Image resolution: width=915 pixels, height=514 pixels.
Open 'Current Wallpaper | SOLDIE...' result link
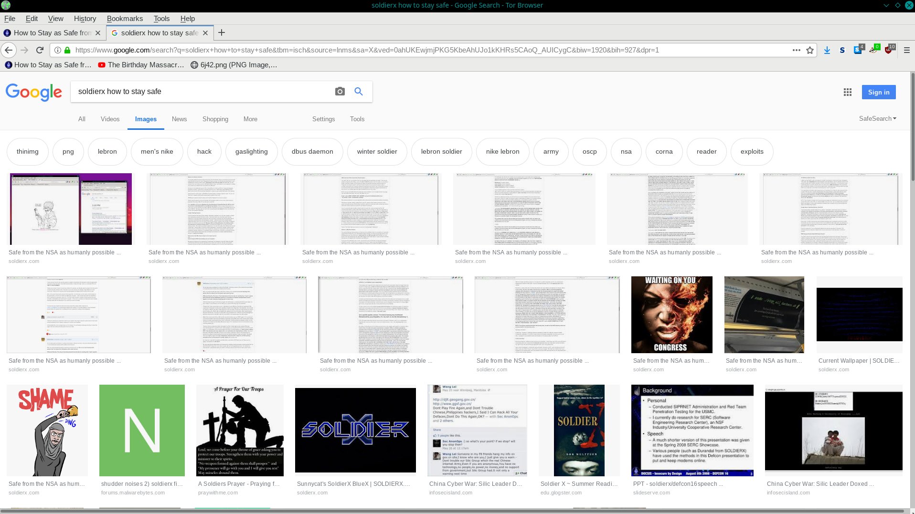click(859, 361)
